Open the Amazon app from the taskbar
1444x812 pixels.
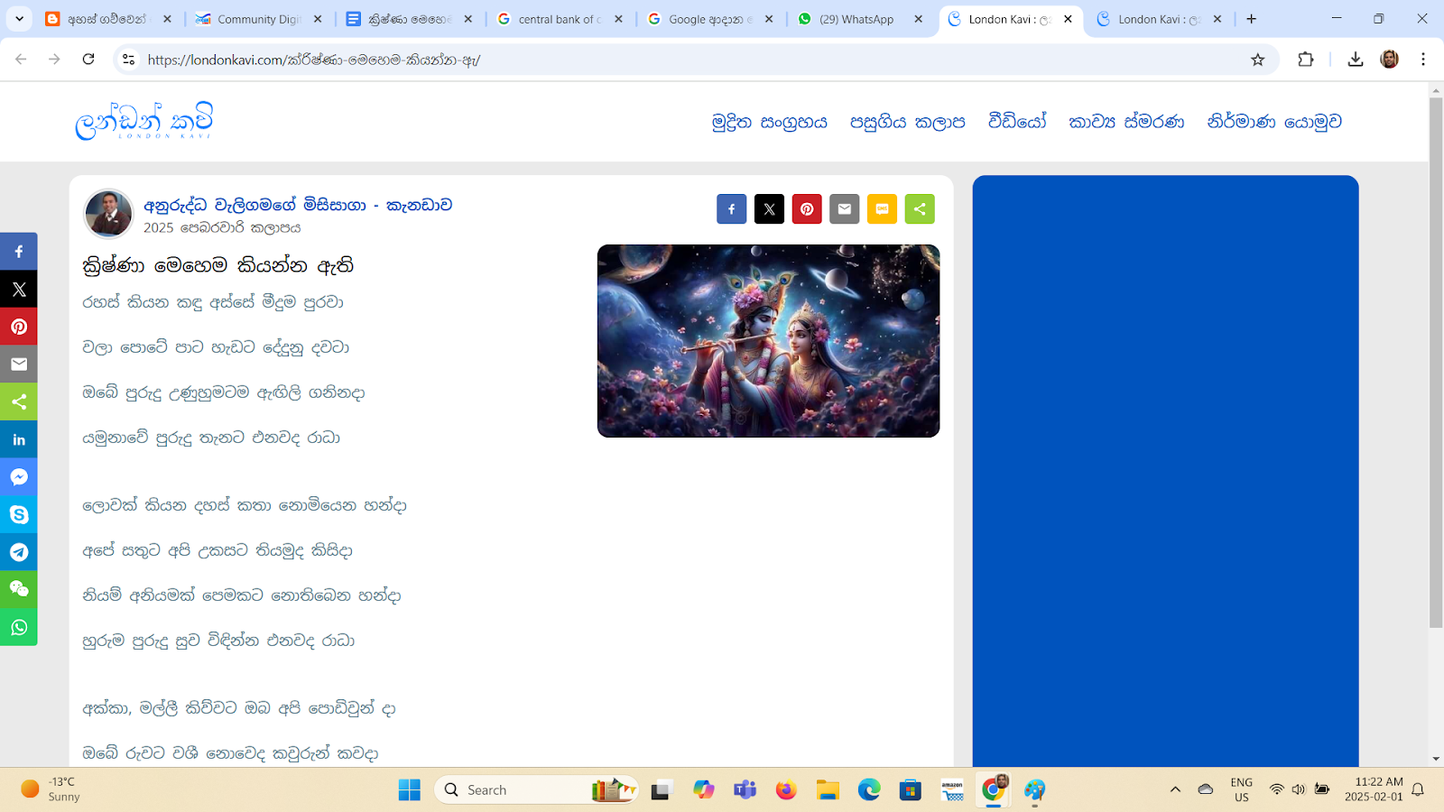pos(952,789)
